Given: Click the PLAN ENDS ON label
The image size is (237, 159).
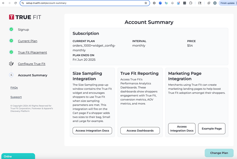Looking at the screenshot, I should click(83, 55).
